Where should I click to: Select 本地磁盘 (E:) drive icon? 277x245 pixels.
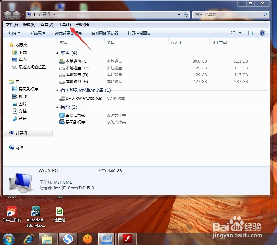[x=62, y=75]
